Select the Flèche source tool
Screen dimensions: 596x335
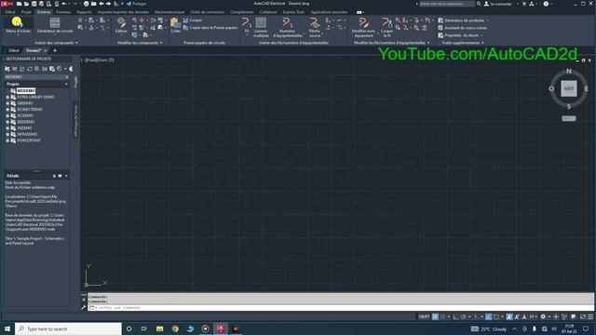point(315,27)
